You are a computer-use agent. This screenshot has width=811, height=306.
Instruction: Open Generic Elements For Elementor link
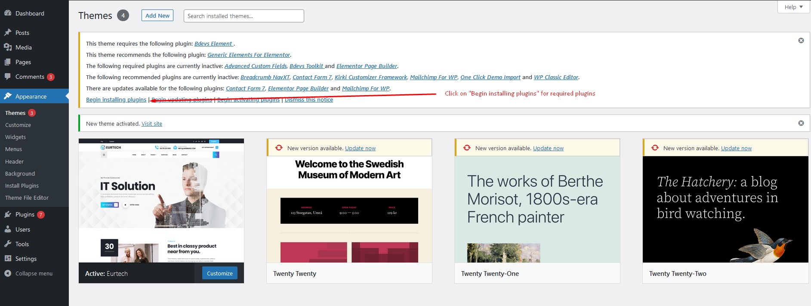click(249, 55)
